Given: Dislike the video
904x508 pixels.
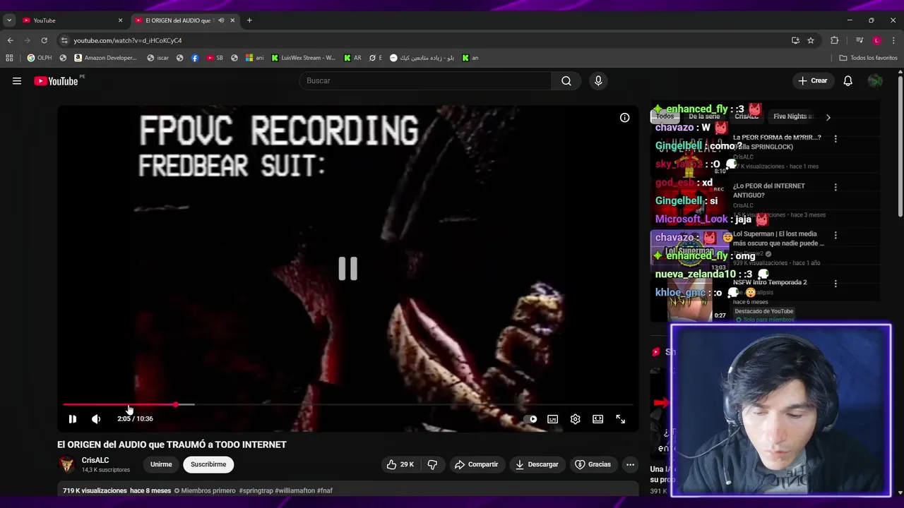Looking at the screenshot, I should click(432, 464).
